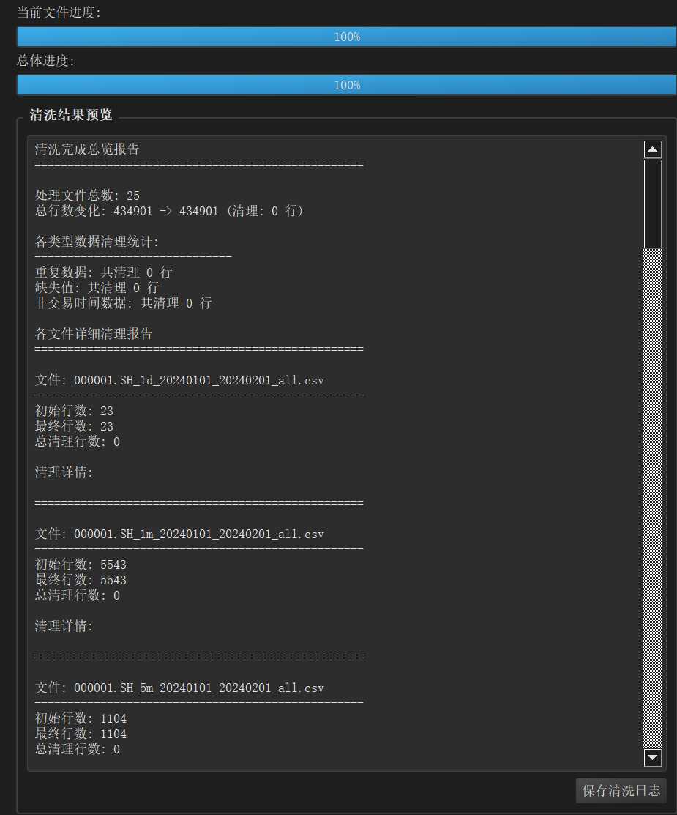Image resolution: width=677 pixels, height=815 pixels.
Task: Click the 最终行数: 1104 line
Action: pyautogui.click(x=81, y=734)
